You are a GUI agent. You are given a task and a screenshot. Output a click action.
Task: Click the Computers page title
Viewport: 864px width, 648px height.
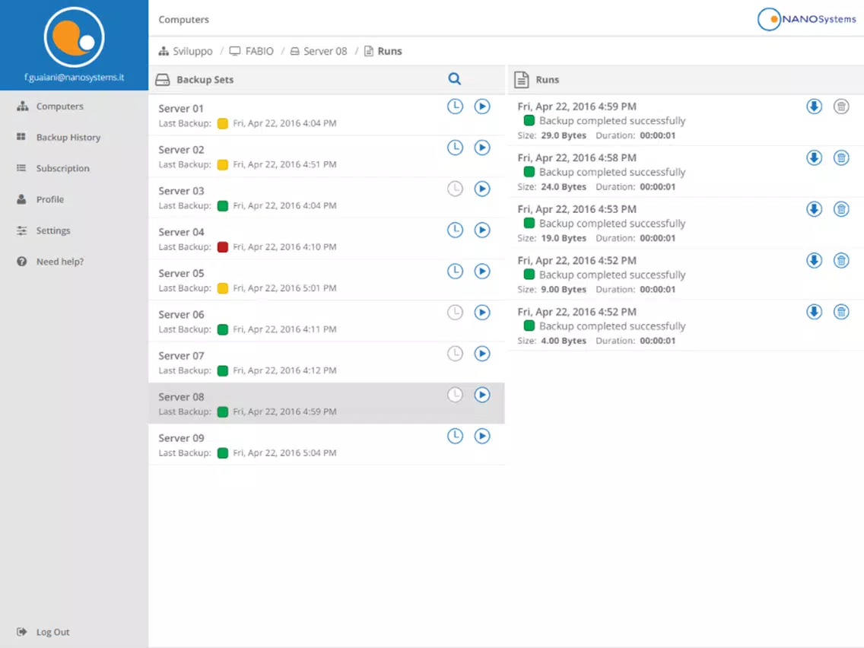(x=183, y=19)
